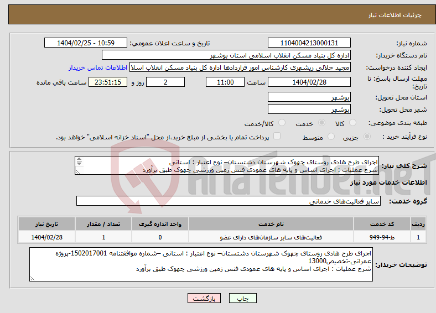The image size is (436, 313).
Task: Click the deadline time field 11:00
Action: coord(225,82)
